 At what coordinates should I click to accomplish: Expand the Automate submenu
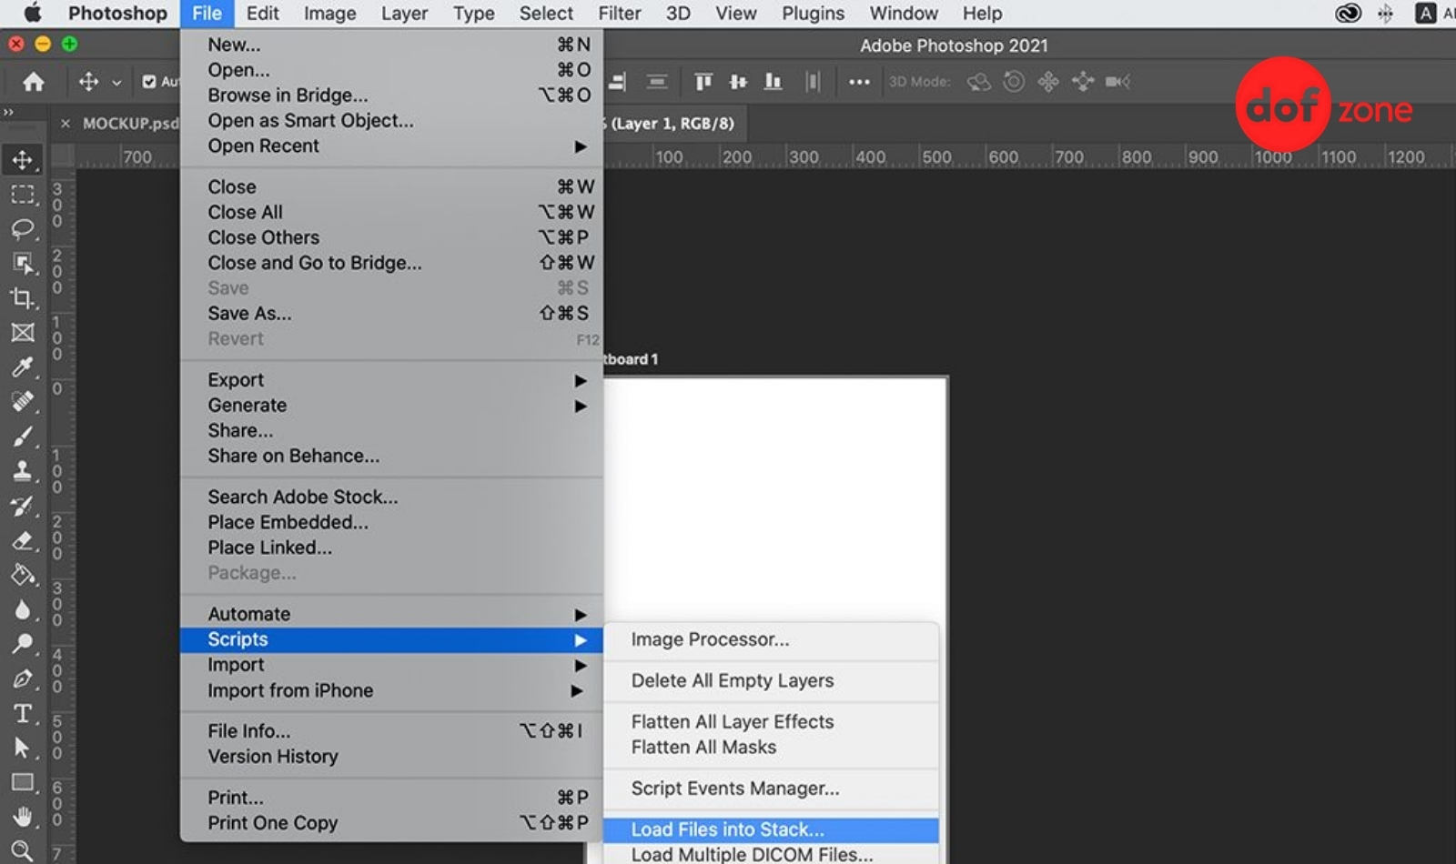tap(391, 614)
